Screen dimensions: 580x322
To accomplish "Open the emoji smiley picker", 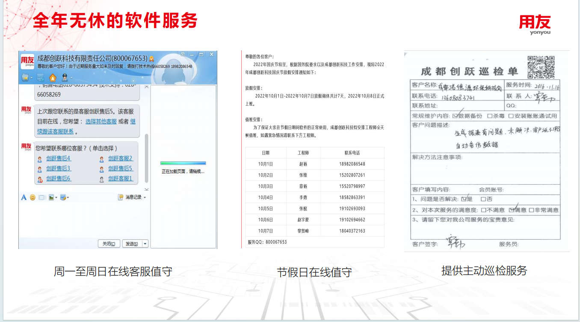I will (x=33, y=197).
